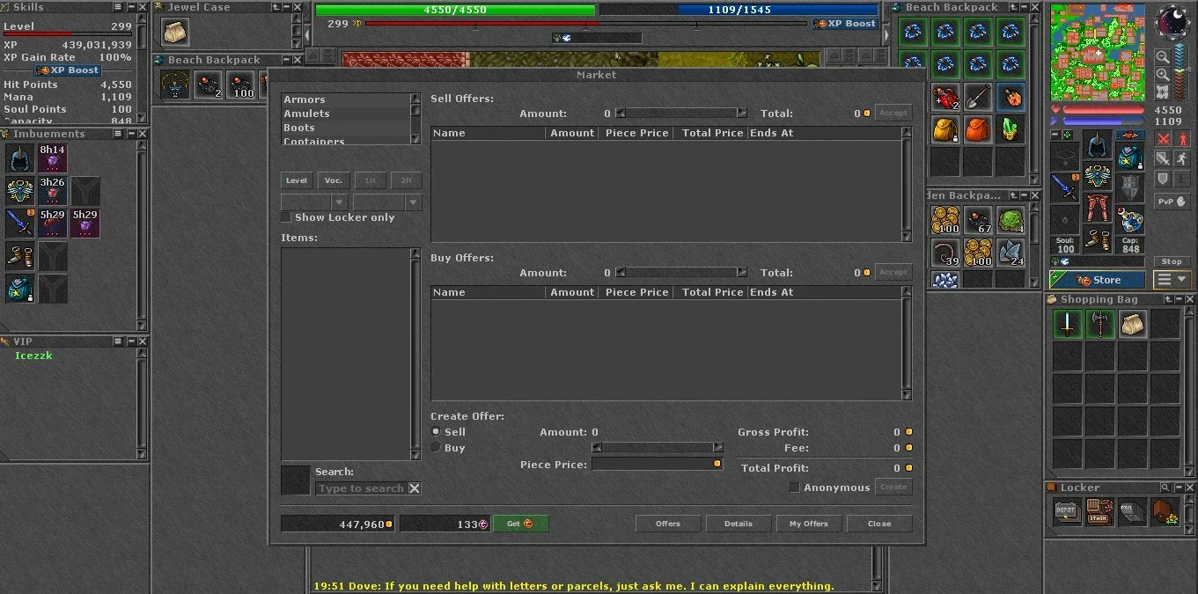Screen dimensions: 1198x594
Task: Select the Buy radio button
Action: pos(436,448)
